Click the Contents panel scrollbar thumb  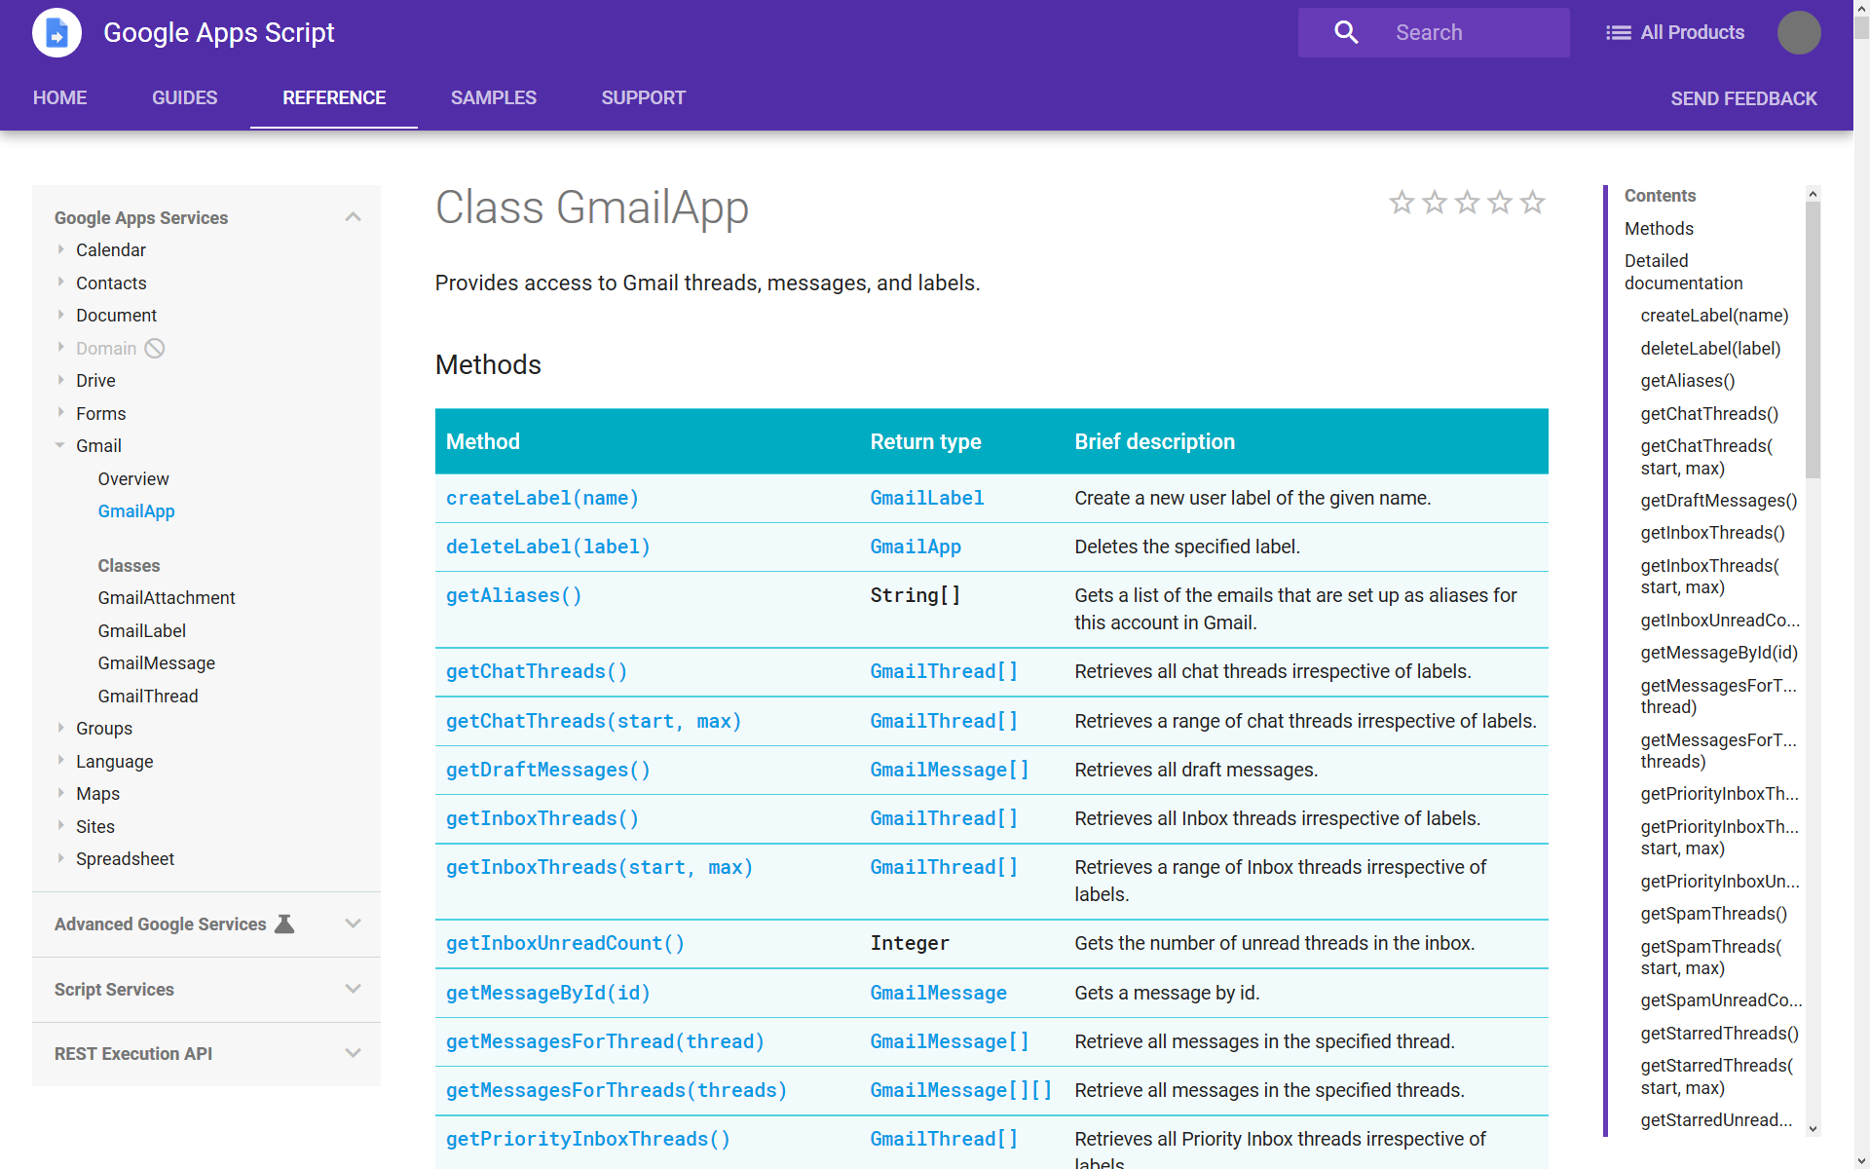point(1813,339)
